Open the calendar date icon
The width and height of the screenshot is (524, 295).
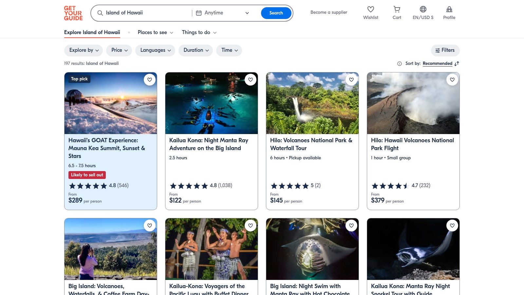tap(198, 13)
